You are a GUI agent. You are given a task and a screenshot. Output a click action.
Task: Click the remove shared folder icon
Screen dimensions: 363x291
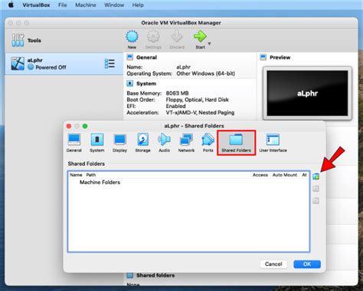(316, 201)
